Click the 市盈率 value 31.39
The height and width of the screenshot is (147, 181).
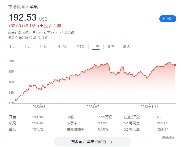(x=103, y=123)
